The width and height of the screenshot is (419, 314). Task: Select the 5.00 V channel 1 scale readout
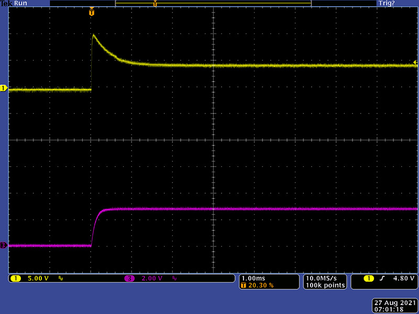tap(38, 278)
